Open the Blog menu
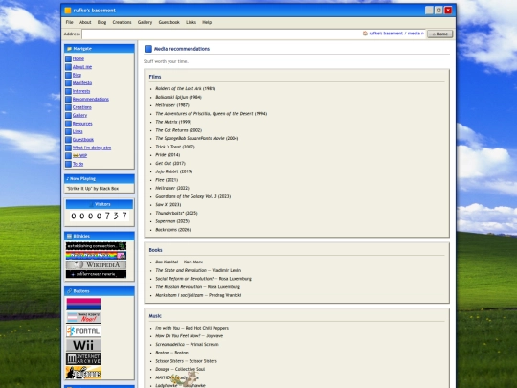This screenshot has width=517, height=388. coord(101,22)
